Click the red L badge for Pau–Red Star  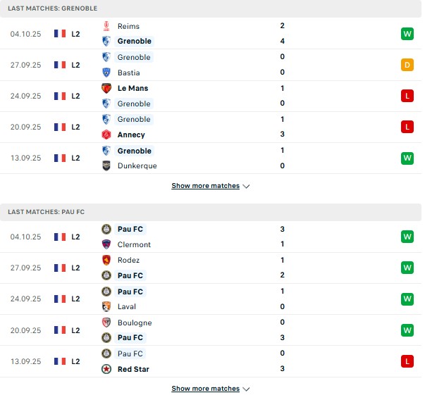[407, 361]
